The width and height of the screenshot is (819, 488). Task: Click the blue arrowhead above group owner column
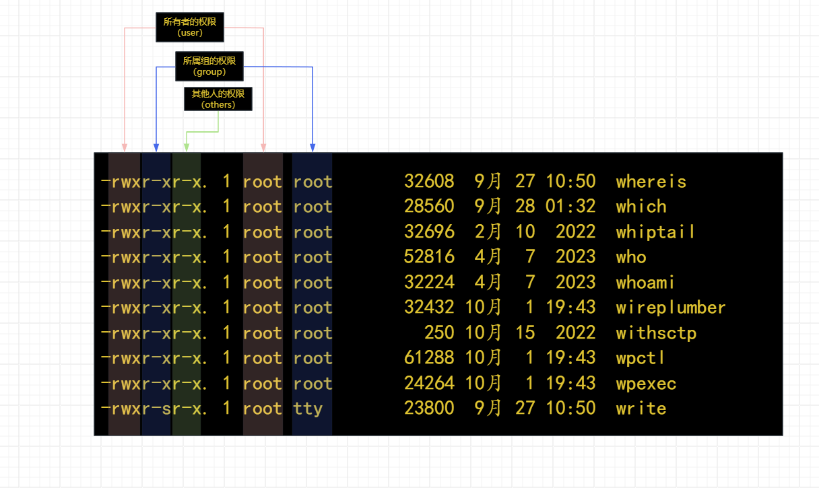pyautogui.click(x=313, y=147)
